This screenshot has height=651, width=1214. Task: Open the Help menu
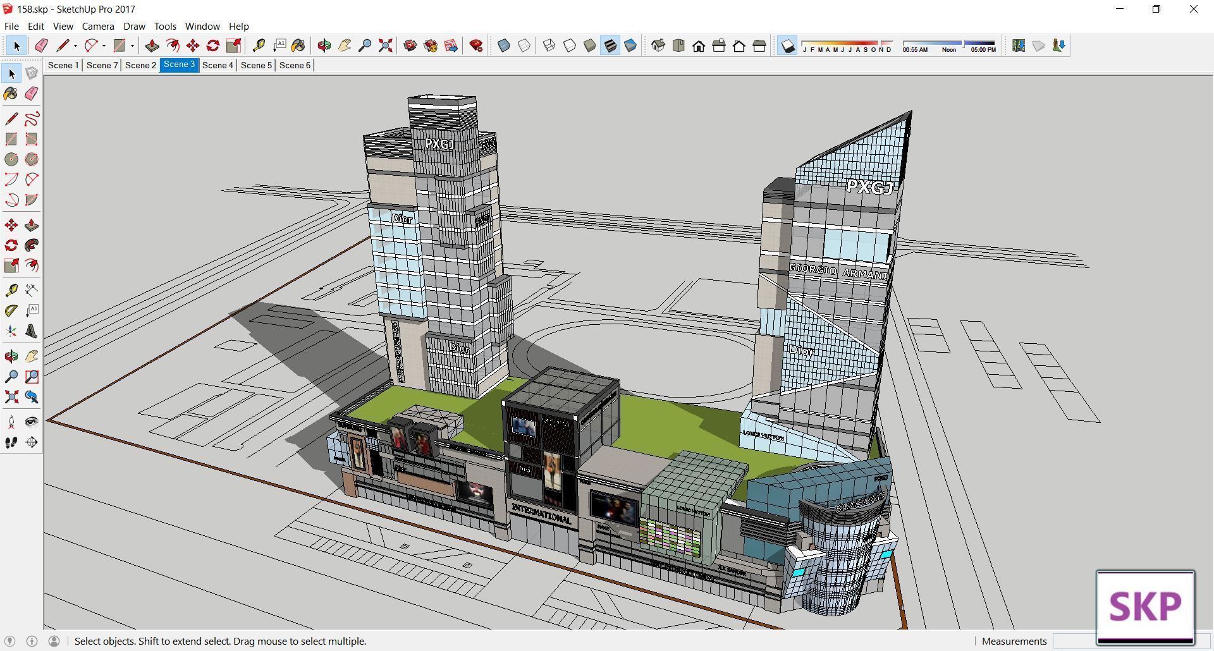tap(238, 26)
